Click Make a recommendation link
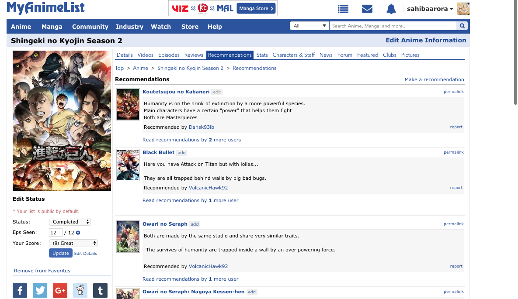The image size is (518, 299). coord(434,79)
